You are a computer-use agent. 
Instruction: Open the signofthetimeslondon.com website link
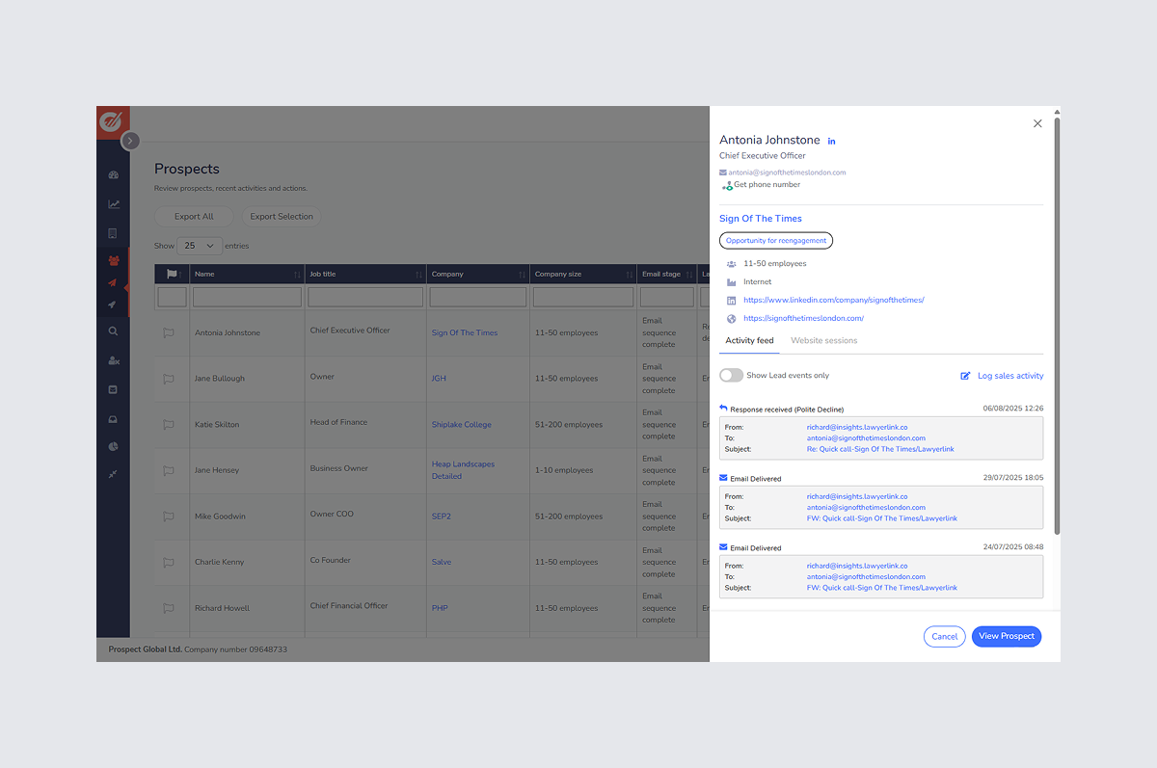click(803, 318)
